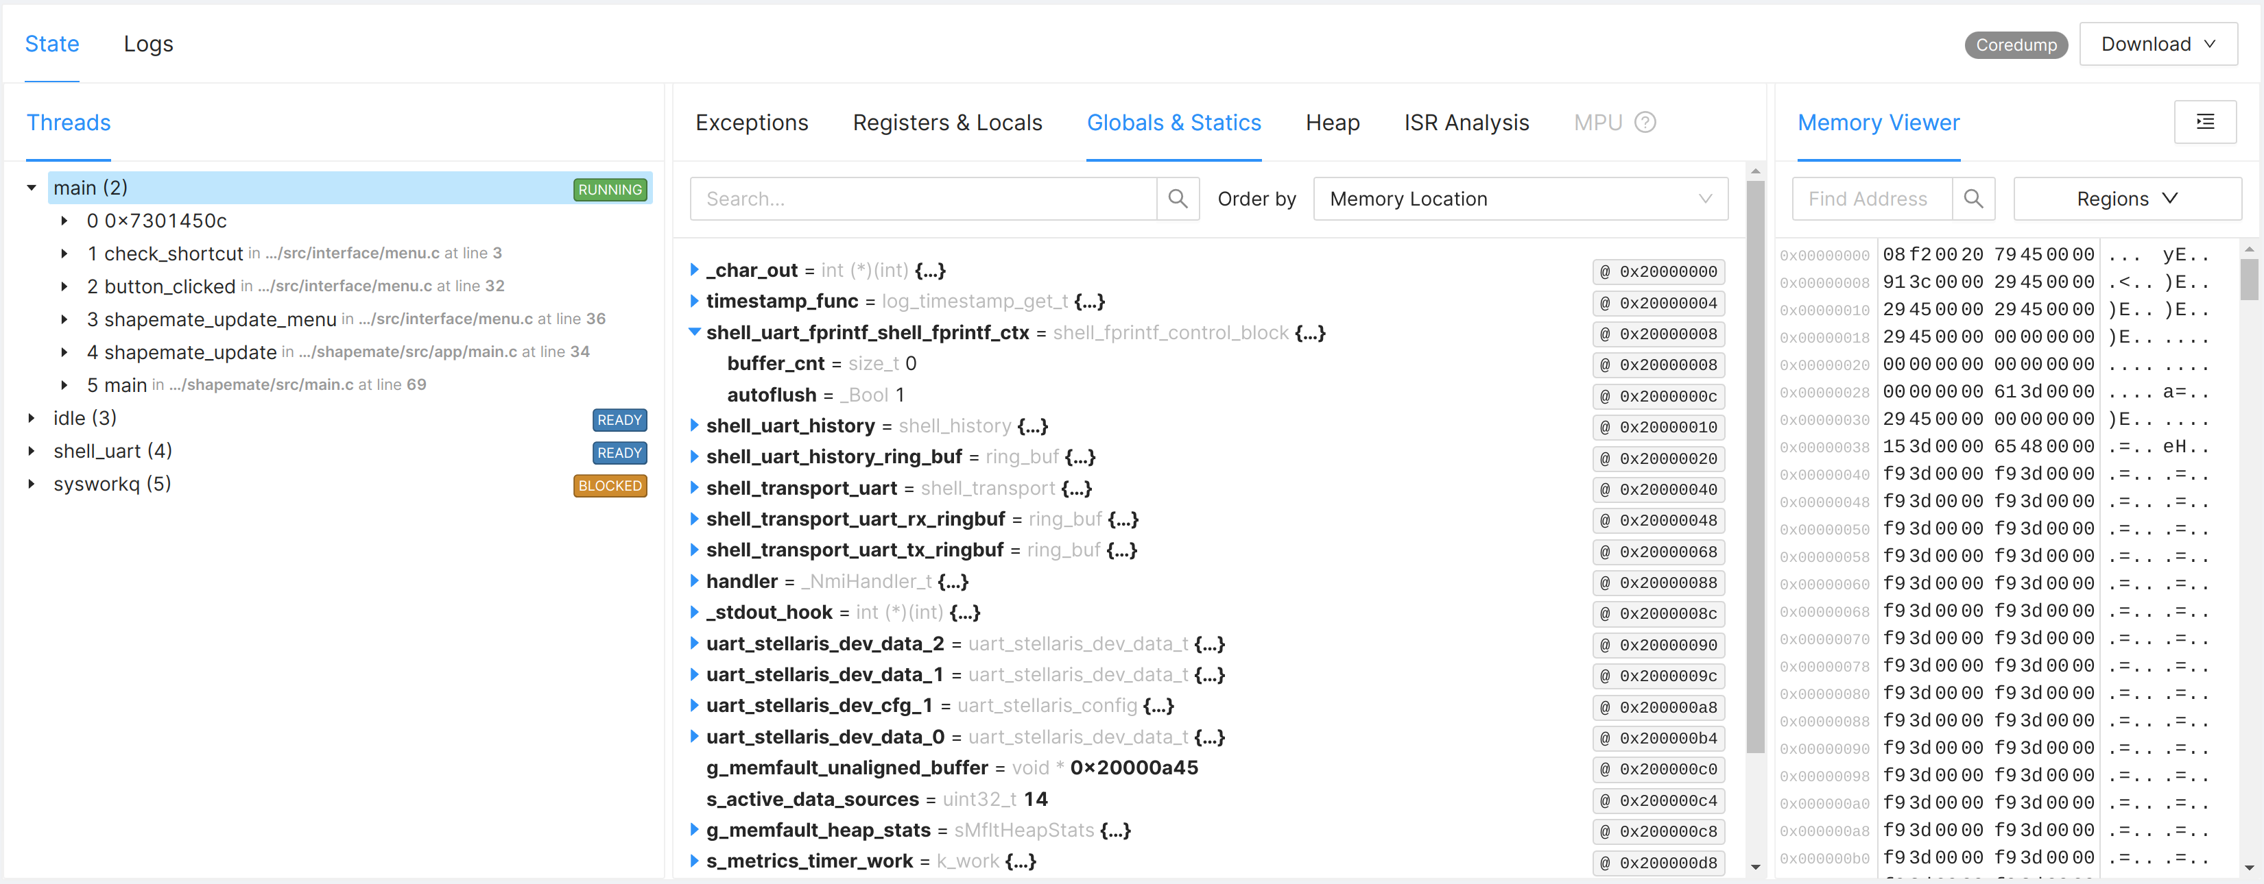Open the ISR Analysis tab
Screen dimensions: 2264x884
[x=1466, y=123]
